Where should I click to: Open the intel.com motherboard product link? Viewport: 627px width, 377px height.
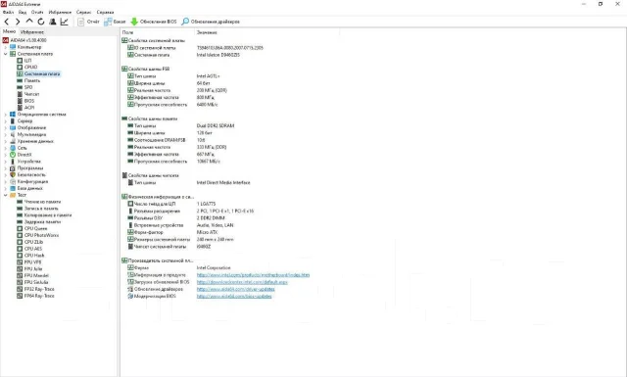coord(253,275)
